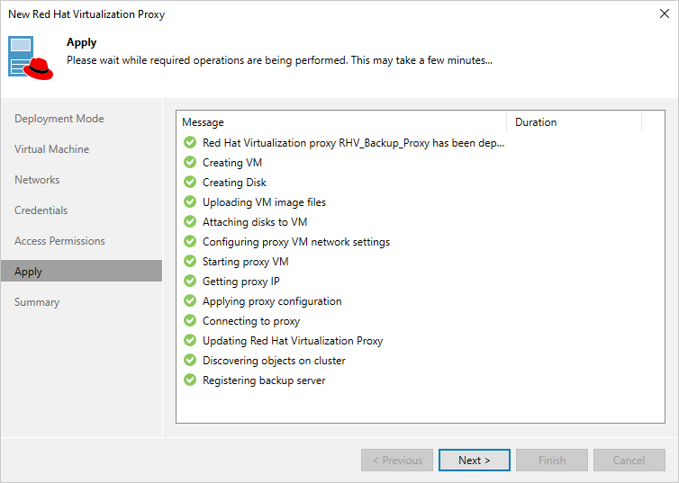The height and width of the screenshot is (483, 679).
Task: Click green check icon beside Creating Disk
Action: click(190, 183)
